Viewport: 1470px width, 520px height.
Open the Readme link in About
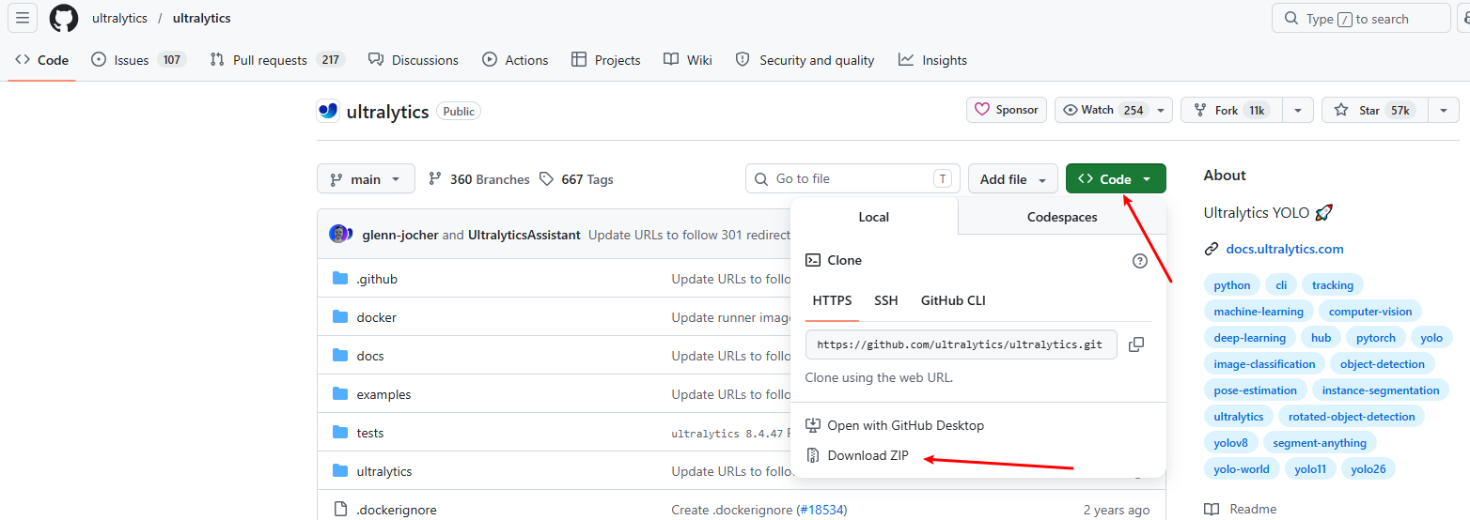(x=1253, y=509)
